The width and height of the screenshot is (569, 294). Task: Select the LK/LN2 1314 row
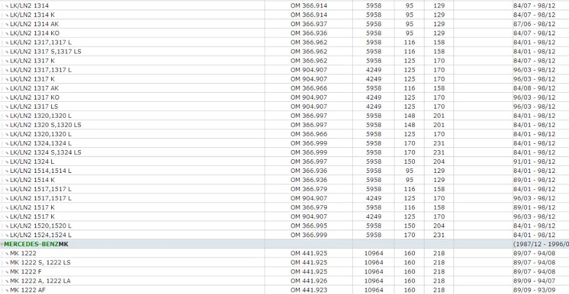coord(284,6)
